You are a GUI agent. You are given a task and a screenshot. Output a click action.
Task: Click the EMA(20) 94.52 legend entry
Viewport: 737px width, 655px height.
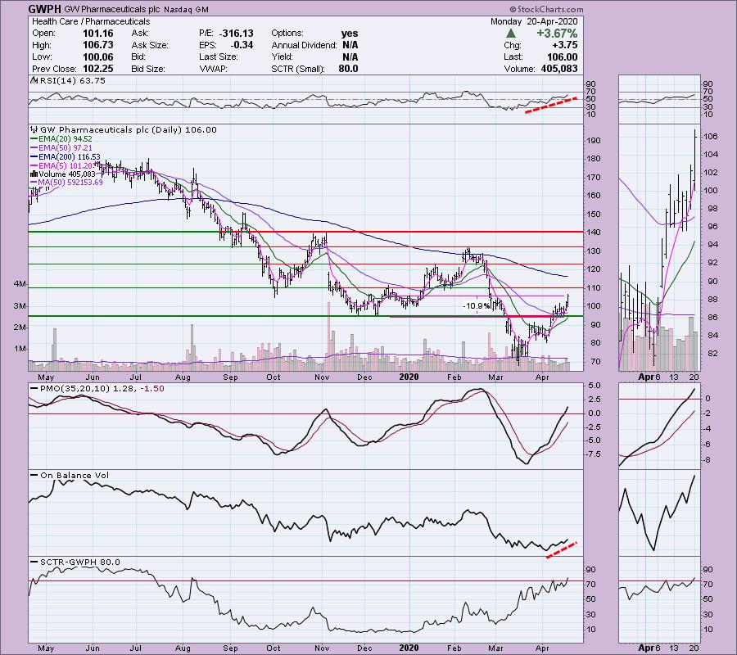pos(66,139)
